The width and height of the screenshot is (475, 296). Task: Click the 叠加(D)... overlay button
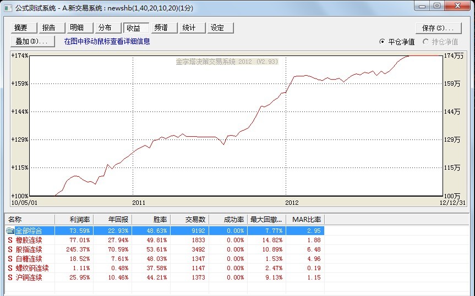coord(32,41)
